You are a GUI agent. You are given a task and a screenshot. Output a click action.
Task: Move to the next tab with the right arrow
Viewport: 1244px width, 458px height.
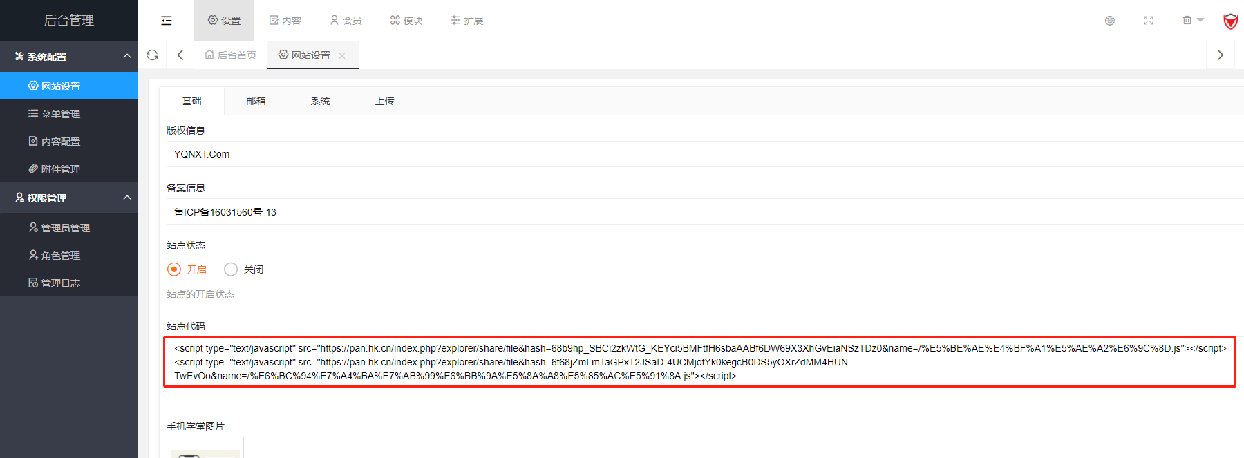pos(1221,55)
